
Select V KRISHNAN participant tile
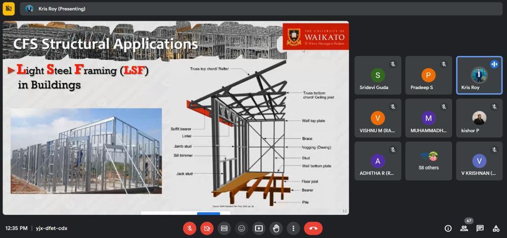coord(479,161)
